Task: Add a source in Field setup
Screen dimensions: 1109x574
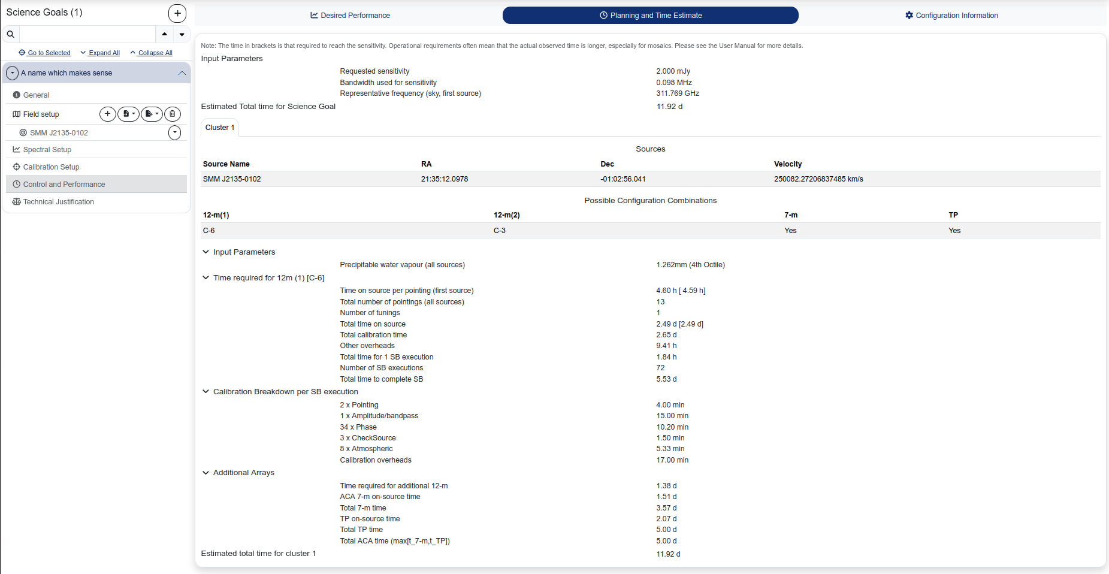Action: [107, 114]
